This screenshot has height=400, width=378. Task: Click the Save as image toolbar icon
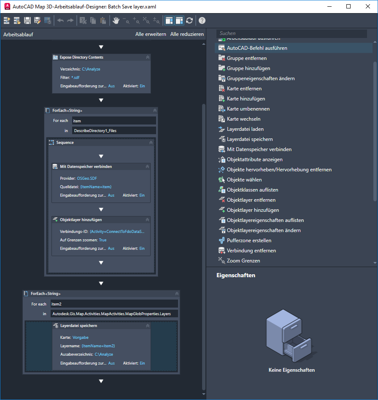(48, 21)
